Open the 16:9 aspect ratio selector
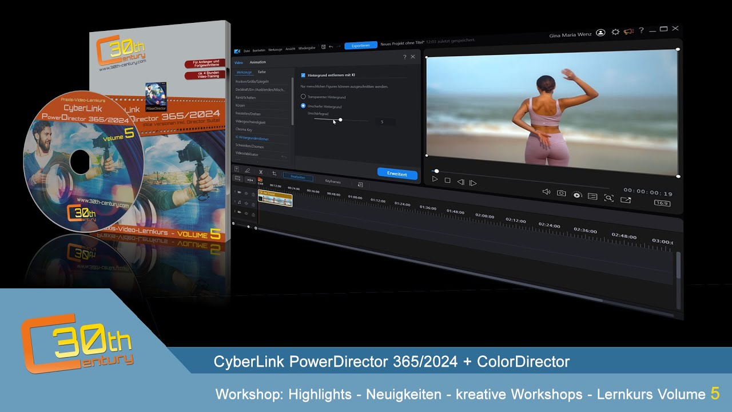732x412 pixels. point(662,203)
